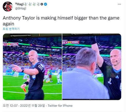This screenshot has height=112, width=126.
Task: Click the last leaf emoji in the name
Action: [39, 4]
